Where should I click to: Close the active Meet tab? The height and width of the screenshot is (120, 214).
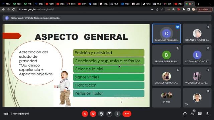[193, 4]
